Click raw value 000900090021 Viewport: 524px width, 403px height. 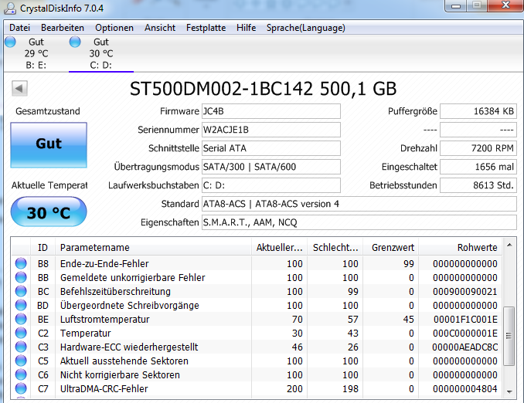point(464,292)
